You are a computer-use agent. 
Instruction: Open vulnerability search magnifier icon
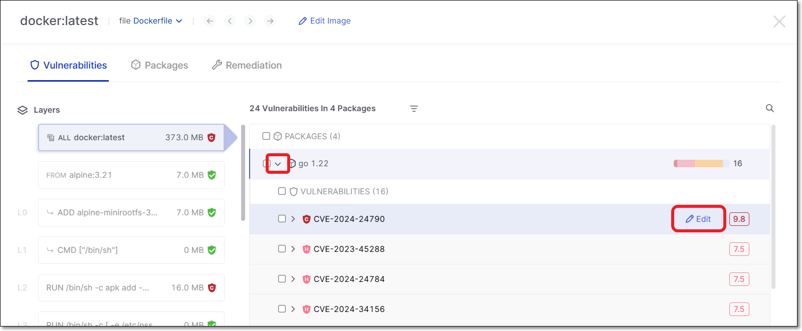[x=770, y=108]
